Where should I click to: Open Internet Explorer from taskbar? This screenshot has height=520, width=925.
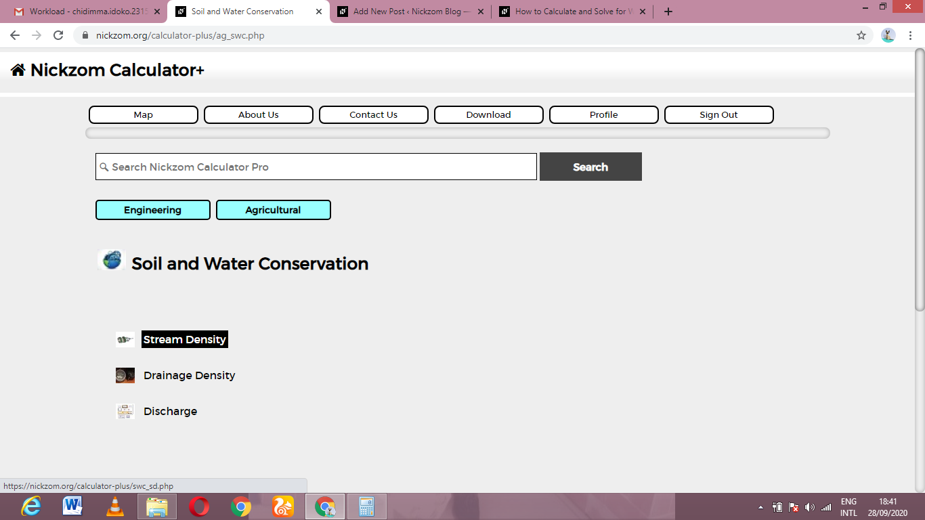(x=30, y=506)
